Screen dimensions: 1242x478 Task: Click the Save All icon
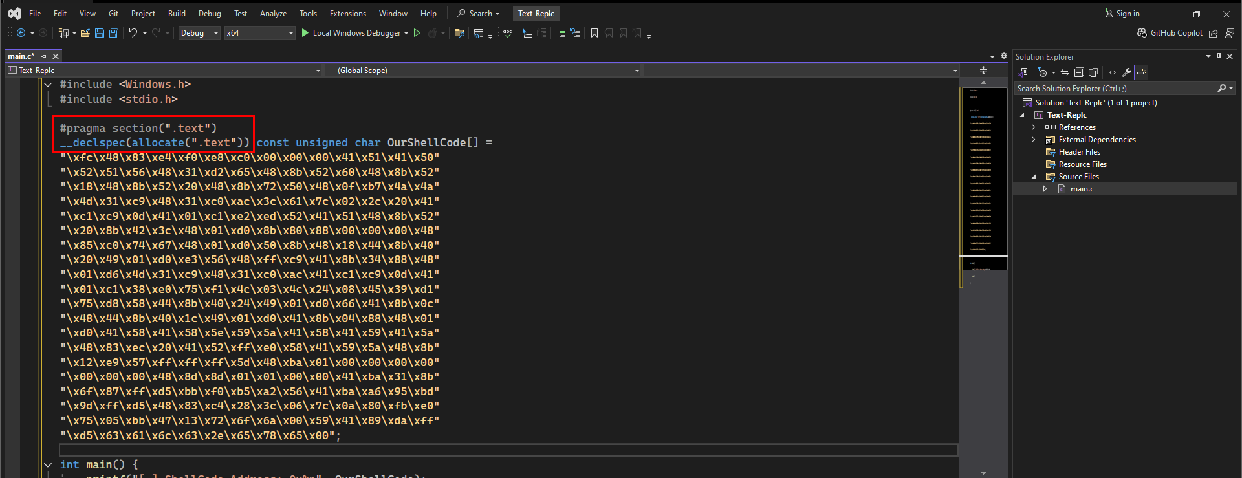click(114, 33)
